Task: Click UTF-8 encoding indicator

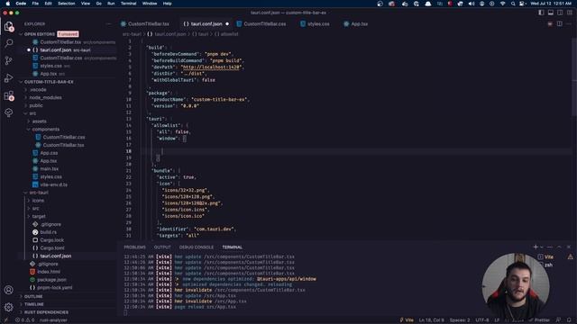Action: tap(482, 320)
